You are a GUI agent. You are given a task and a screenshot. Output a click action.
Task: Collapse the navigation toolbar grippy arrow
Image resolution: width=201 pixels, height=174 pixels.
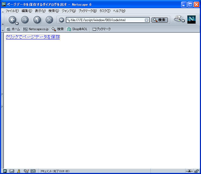tap(2, 20)
